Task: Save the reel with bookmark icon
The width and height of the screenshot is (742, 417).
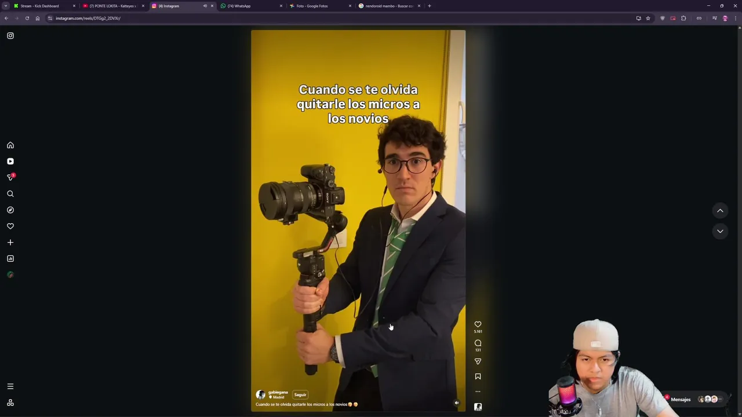Action: 478,376
